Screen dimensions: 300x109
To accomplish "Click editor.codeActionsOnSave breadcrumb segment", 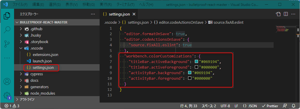I will 178,22.
